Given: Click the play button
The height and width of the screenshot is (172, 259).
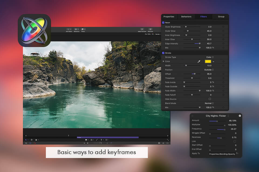Looking at the screenshot, I should click(x=88, y=143).
